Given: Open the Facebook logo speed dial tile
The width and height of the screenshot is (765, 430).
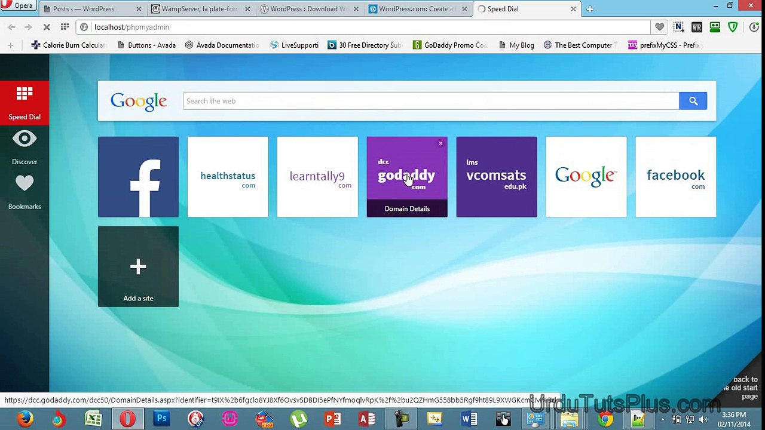Looking at the screenshot, I should pos(138,177).
